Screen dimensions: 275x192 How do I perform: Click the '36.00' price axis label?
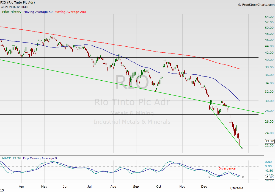(x=269, y=75)
